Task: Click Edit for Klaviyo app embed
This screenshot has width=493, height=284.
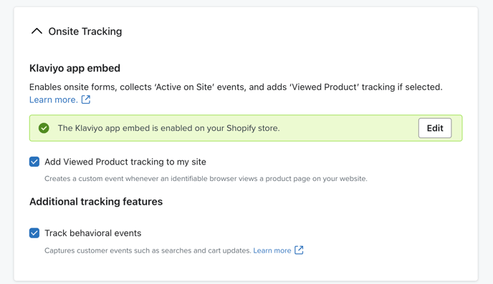Action: point(435,128)
